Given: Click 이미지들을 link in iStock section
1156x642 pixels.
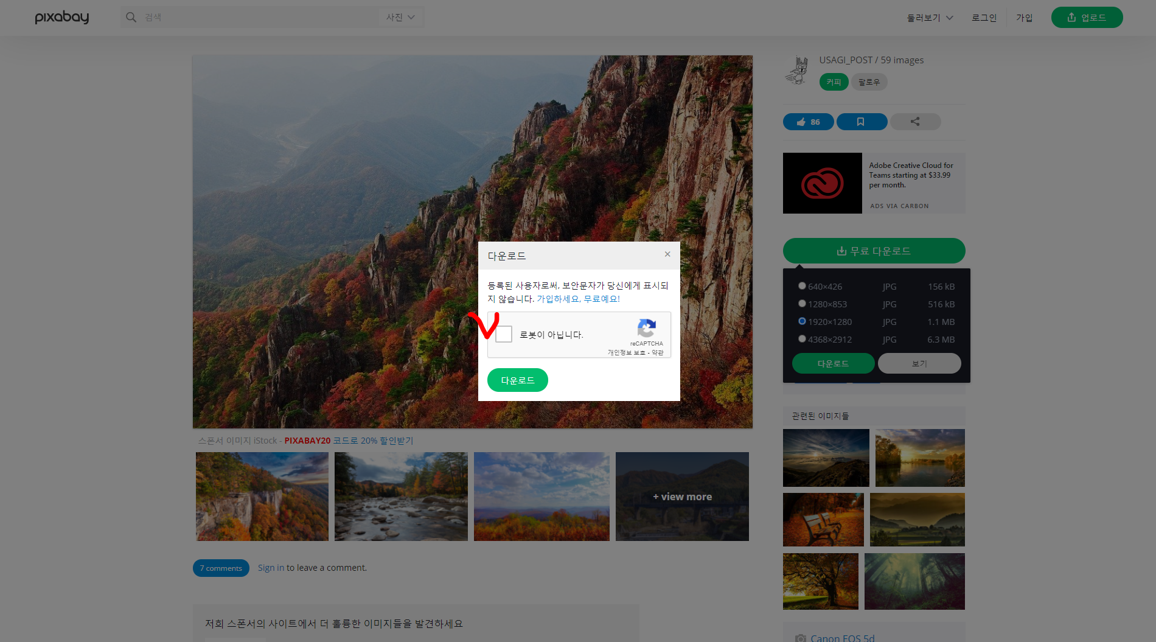Looking at the screenshot, I should tap(388, 624).
